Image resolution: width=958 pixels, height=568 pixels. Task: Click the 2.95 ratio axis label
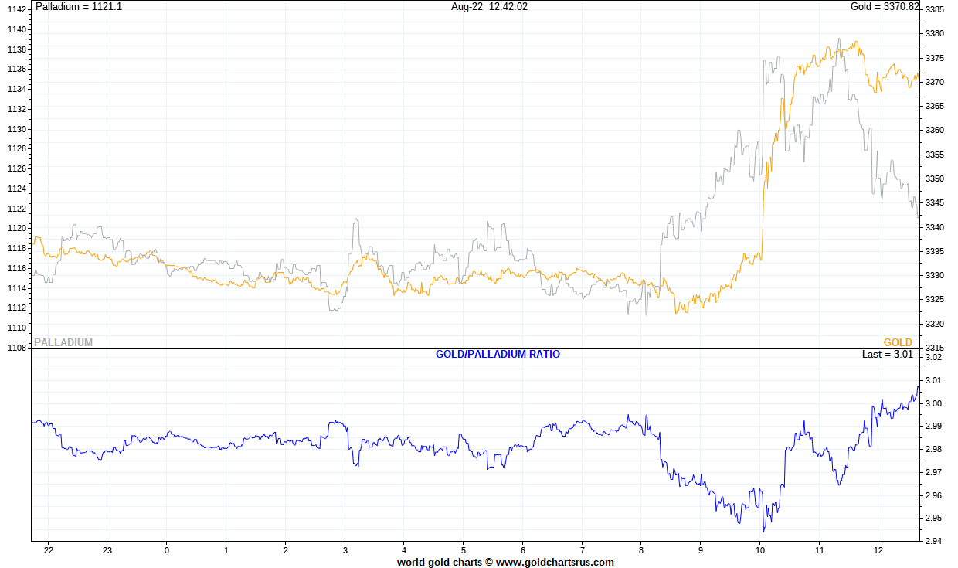pos(933,518)
